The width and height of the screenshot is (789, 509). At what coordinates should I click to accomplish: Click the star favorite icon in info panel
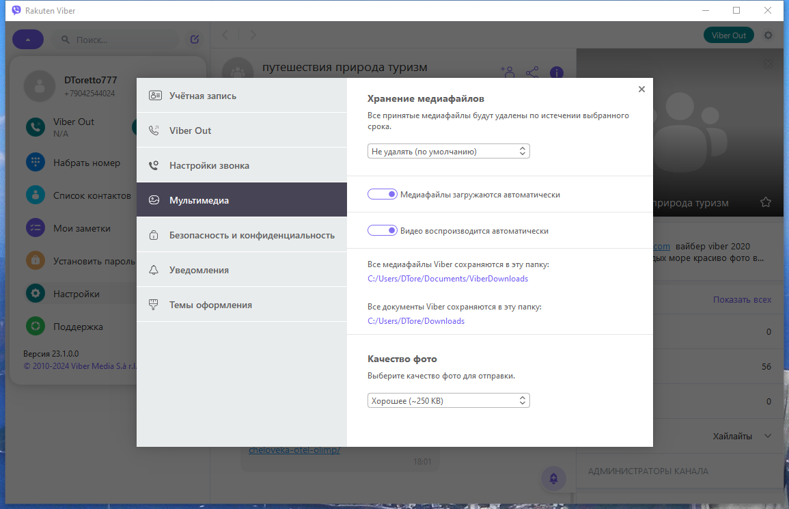tap(765, 202)
